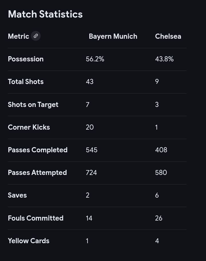The width and height of the screenshot is (206, 261).
Task: Select the Saves row label
Action: point(17,195)
